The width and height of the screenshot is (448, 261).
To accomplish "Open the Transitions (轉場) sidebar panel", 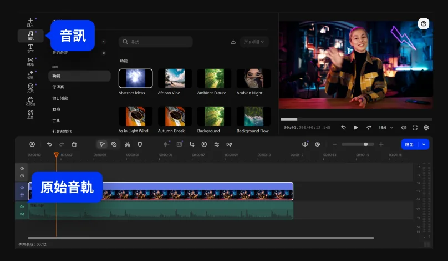I will (30, 62).
